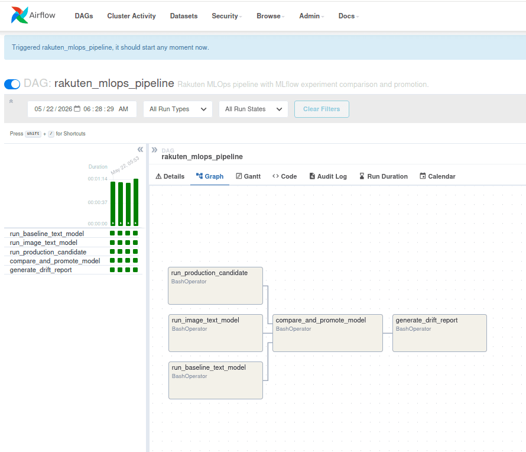Open the Datasets page
Viewport: 526px width, 452px height.
(x=184, y=16)
